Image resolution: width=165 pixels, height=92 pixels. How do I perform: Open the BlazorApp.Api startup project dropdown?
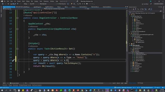click(x=48, y=4)
